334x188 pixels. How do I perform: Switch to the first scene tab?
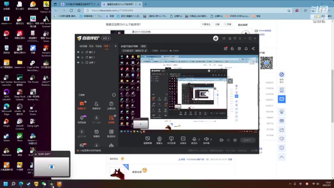pos(83,46)
